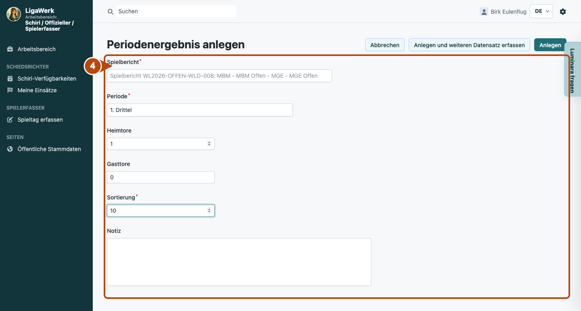
Task: Click the Heimtore label
Action: point(119,131)
